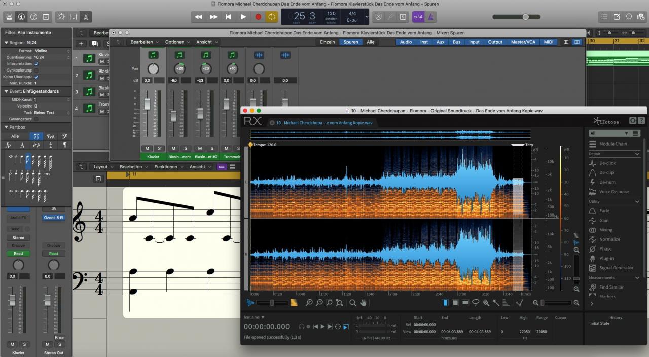Switch Mixer view to Einzeln
This screenshot has height=357, width=649.
327,42
